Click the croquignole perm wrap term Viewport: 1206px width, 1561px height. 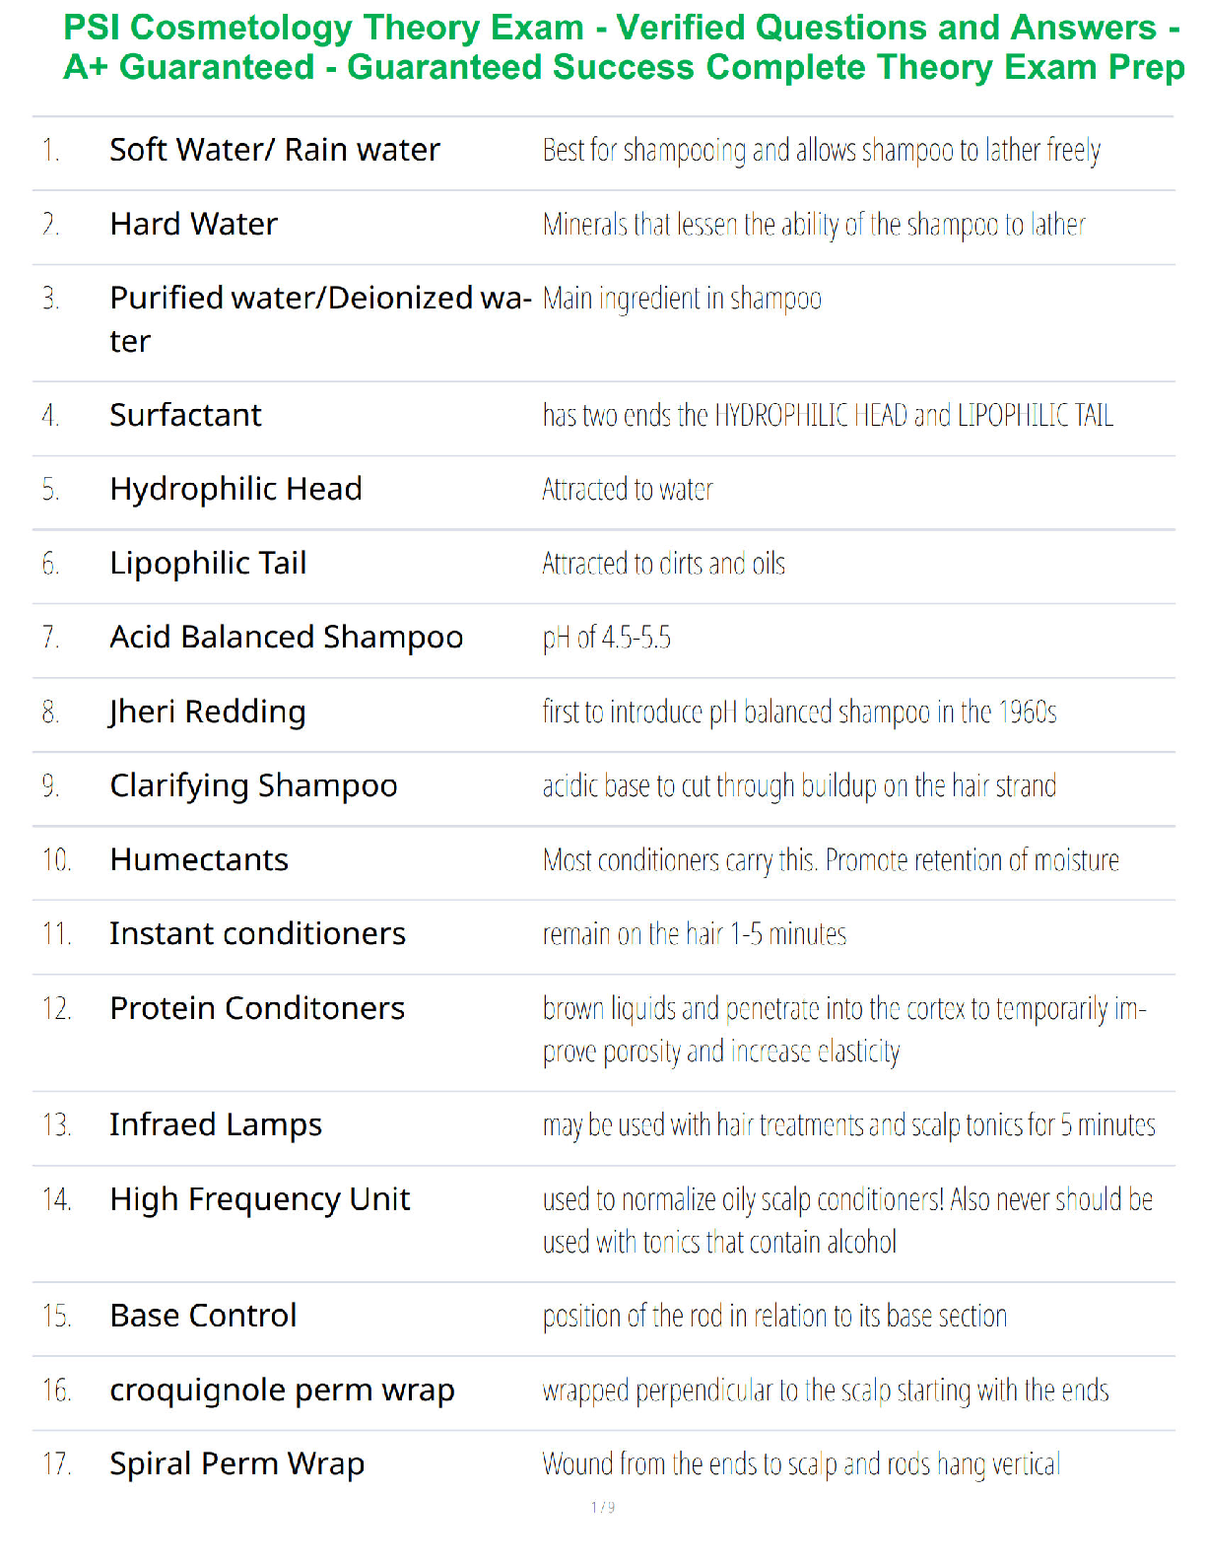(x=283, y=1391)
